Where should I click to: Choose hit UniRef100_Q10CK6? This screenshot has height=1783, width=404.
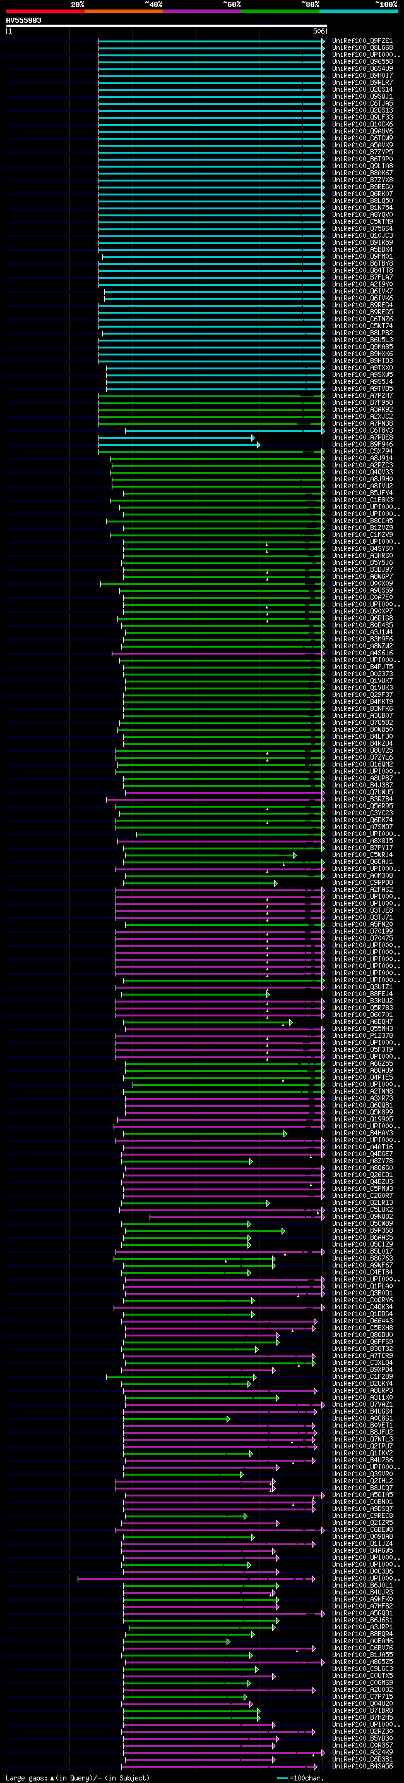coord(362,125)
